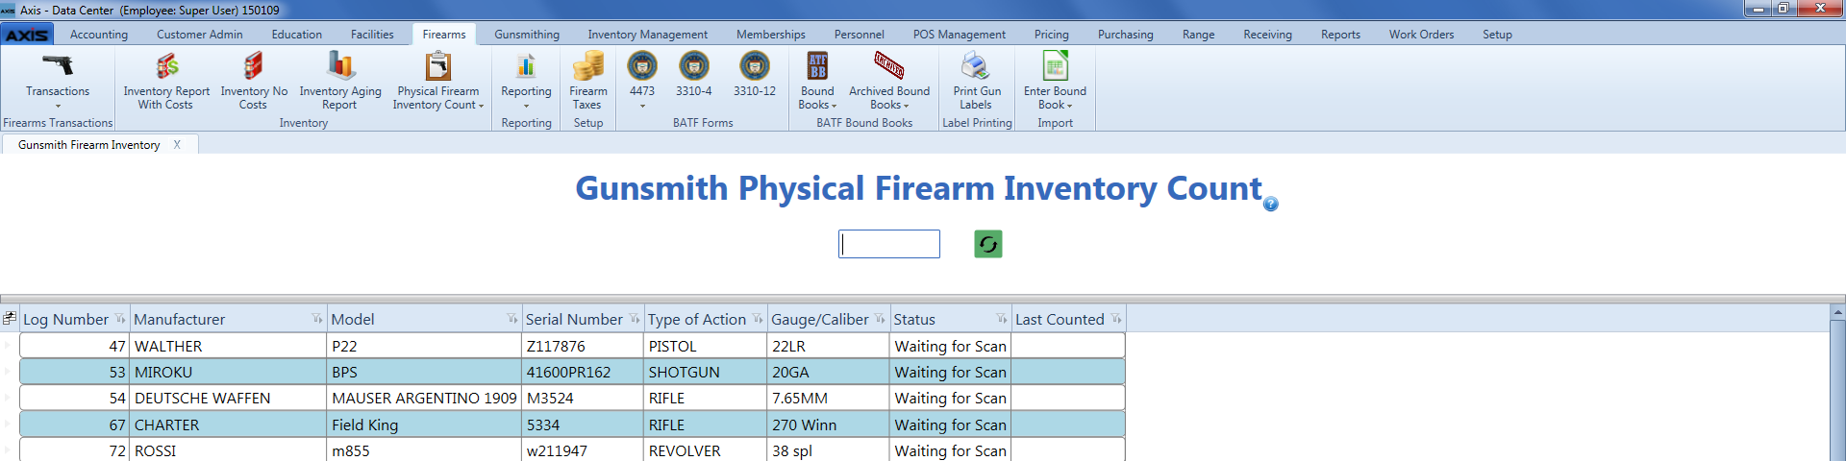Image resolution: width=1846 pixels, height=461 pixels.
Task: Click the green refresh button
Action: click(988, 244)
